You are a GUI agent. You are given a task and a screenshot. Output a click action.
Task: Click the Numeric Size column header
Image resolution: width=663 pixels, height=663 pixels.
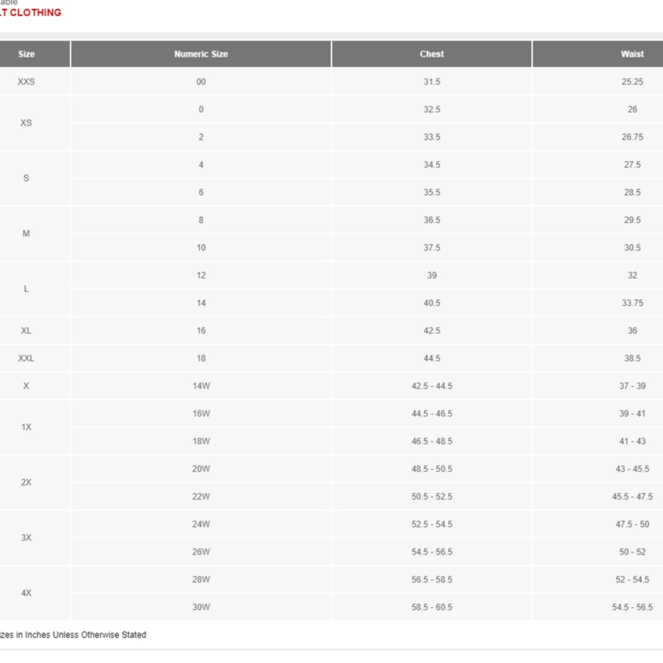201,54
